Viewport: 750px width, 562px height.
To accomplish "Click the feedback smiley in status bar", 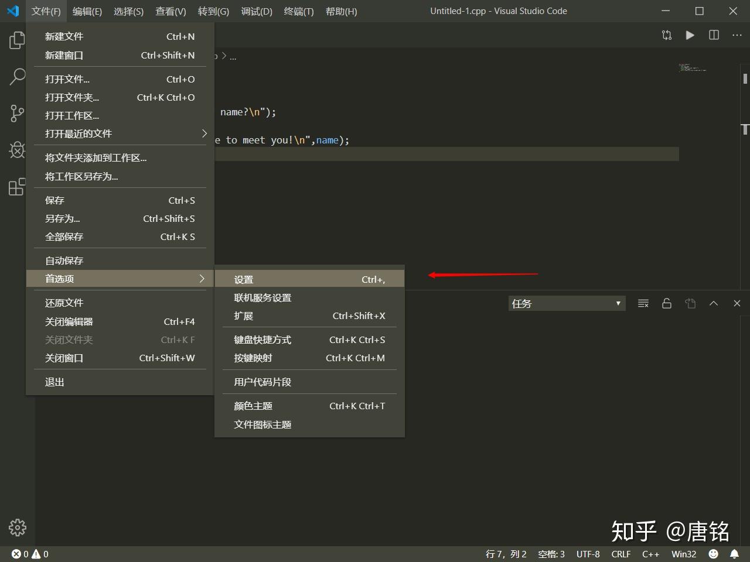I will (x=713, y=554).
